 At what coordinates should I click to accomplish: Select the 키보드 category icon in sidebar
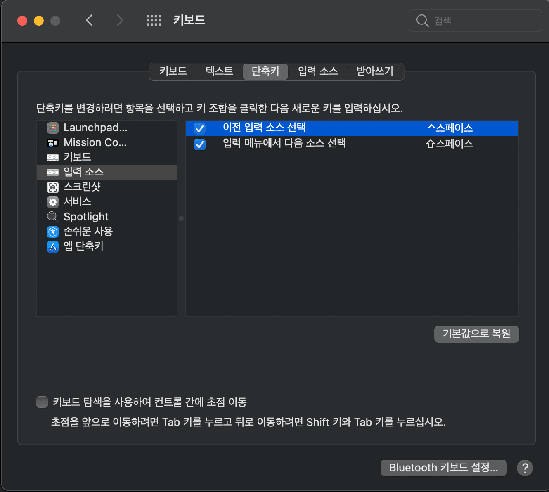53,157
